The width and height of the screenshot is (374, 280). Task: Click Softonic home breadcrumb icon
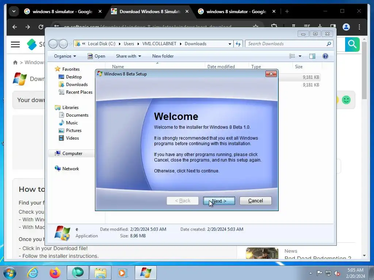(15, 62)
